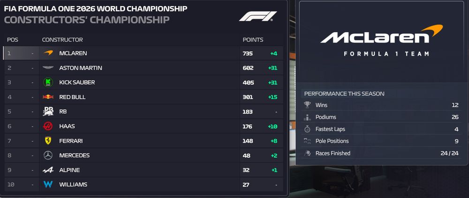Screen dimensions: 469x198
Task: Click the Wins trophy icon
Action: (x=308, y=105)
